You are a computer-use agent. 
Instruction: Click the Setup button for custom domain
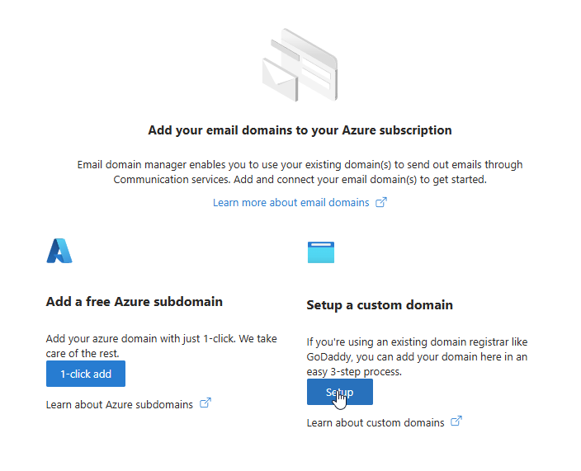340,392
